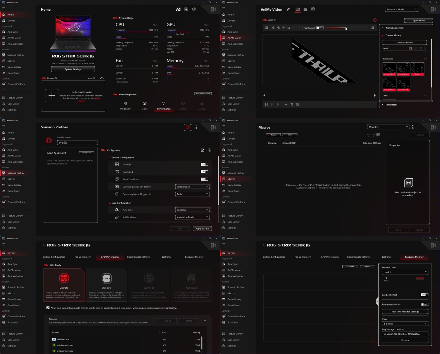The height and width of the screenshot is (354, 440).
Task: Click the red FPS color swatch
Action: point(420,278)
